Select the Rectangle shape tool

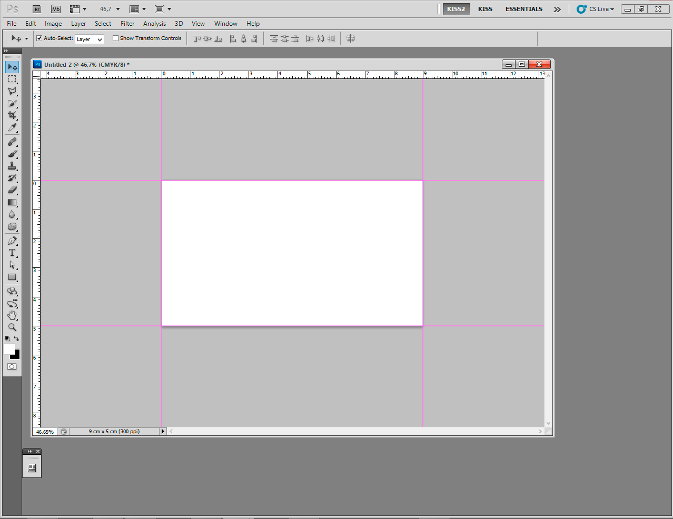click(x=12, y=277)
